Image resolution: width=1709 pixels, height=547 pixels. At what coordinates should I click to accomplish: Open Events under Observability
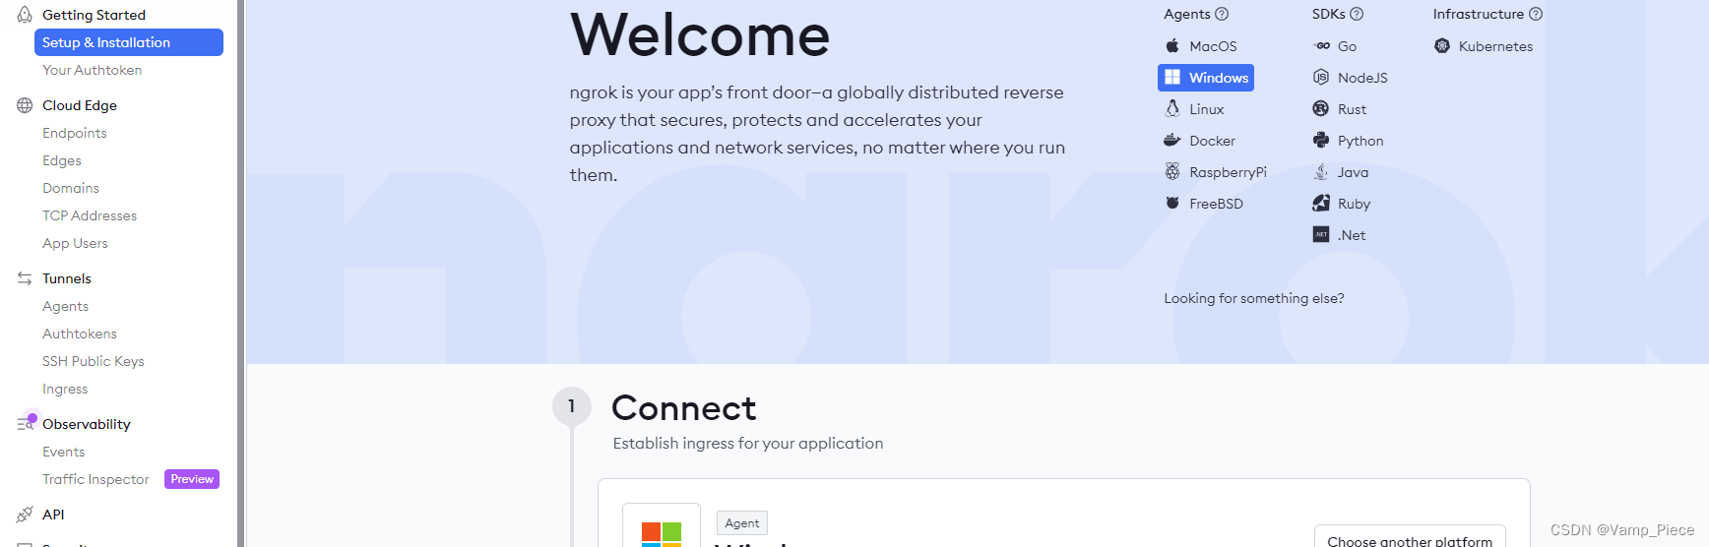tap(64, 452)
